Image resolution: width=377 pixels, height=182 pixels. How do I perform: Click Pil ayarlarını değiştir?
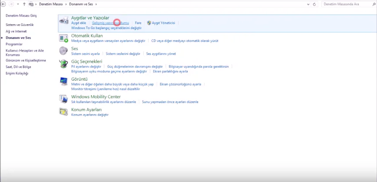(86, 67)
